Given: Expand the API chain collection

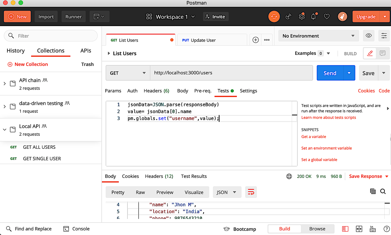Looking at the screenshot, I should coord(5,83).
